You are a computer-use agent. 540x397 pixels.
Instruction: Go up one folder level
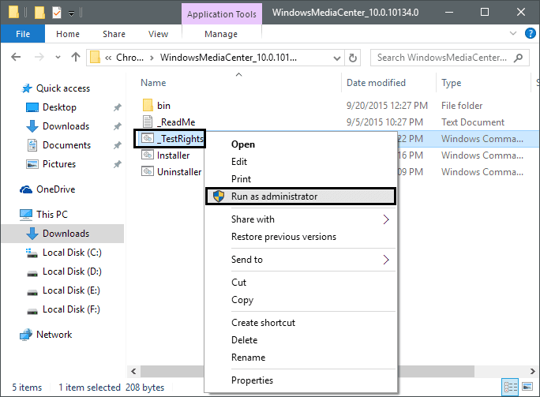click(76, 57)
